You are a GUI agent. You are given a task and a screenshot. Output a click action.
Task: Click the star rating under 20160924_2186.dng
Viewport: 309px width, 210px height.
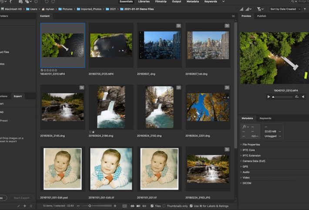[x=94, y=132]
